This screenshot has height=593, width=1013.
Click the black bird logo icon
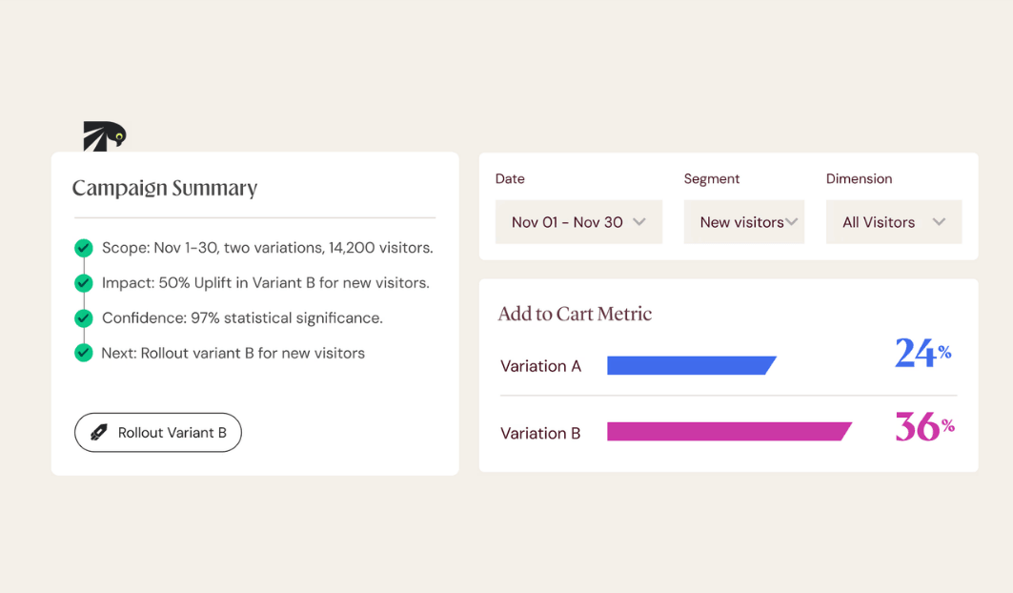(x=105, y=136)
